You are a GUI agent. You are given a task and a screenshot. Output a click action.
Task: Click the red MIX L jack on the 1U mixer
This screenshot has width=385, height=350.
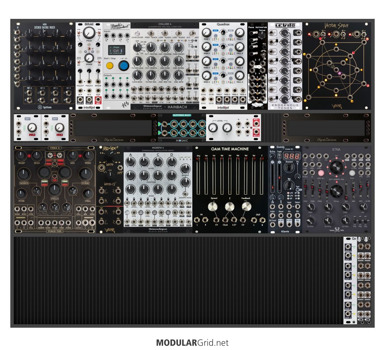coord(256,124)
